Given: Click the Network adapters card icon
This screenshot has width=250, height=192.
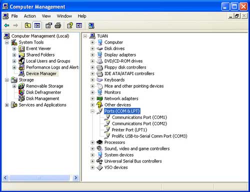Looking at the screenshot, I should click(99, 98).
